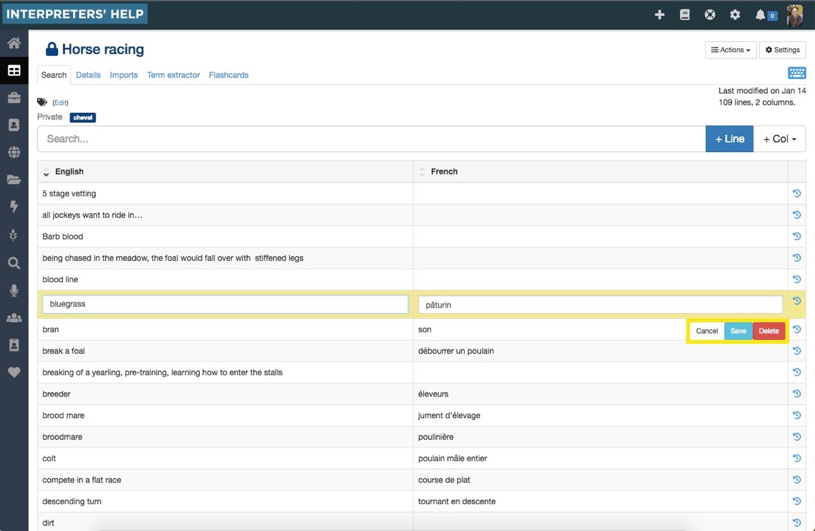Click the + Line button
The image size is (815, 531).
click(x=730, y=139)
